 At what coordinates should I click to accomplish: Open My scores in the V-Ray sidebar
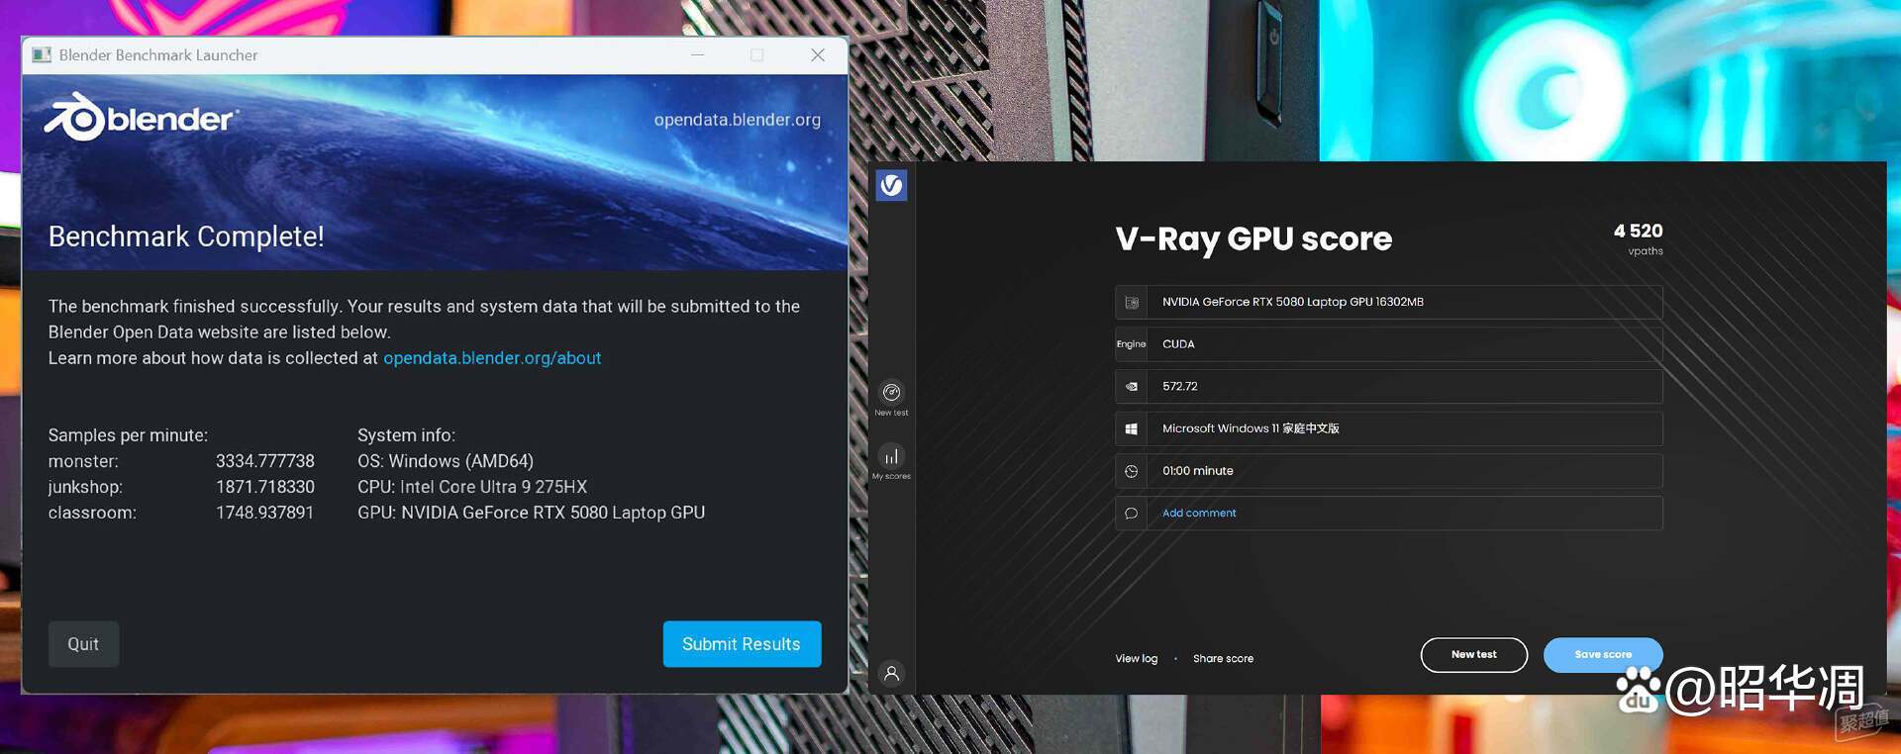click(x=891, y=462)
